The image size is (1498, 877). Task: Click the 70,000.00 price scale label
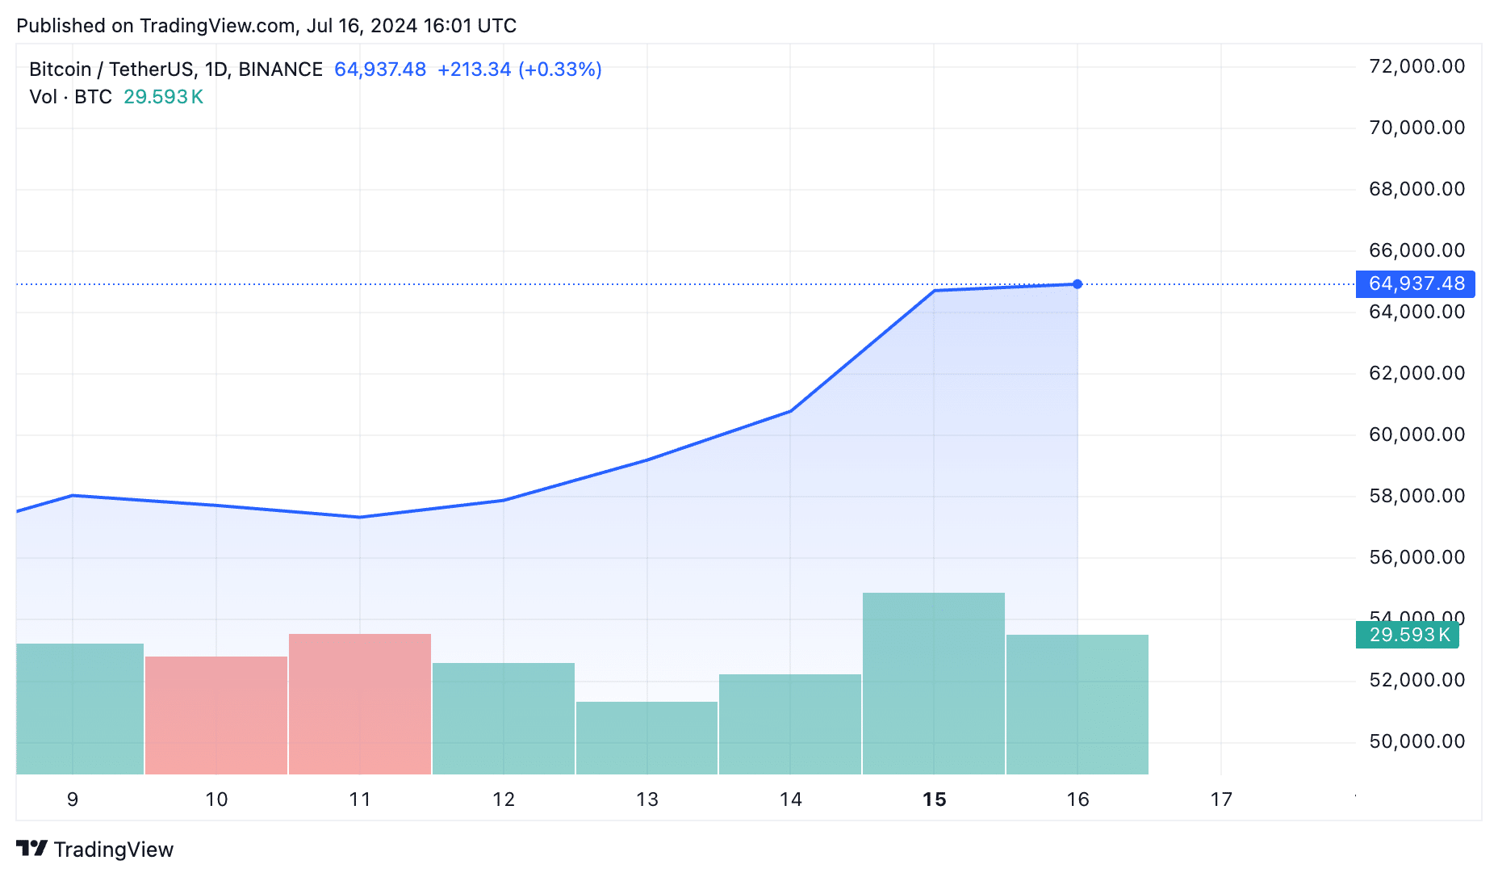click(x=1417, y=128)
